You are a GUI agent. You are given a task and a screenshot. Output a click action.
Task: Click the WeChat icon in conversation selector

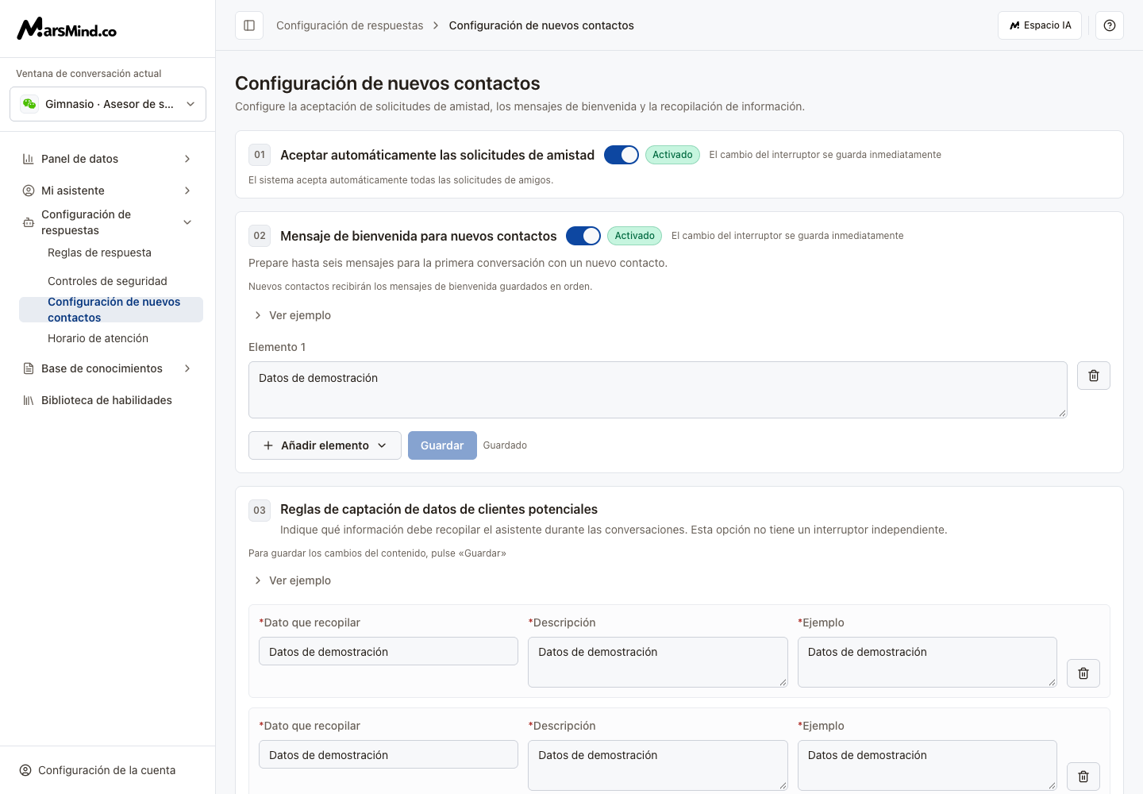[29, 104]
